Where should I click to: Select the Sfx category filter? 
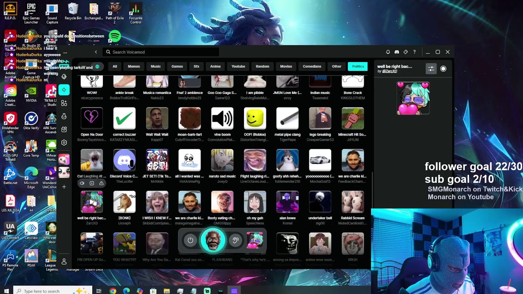197,67
